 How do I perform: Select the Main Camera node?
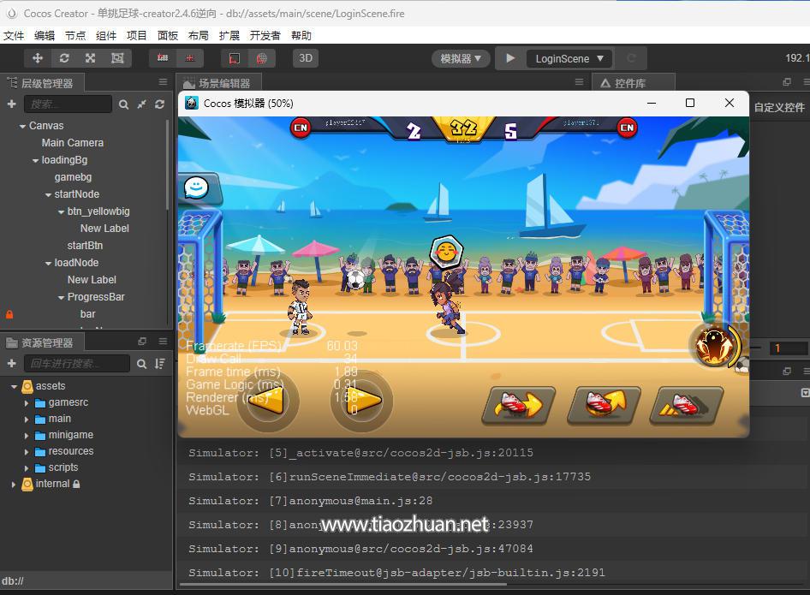click(x=72, y=143)
